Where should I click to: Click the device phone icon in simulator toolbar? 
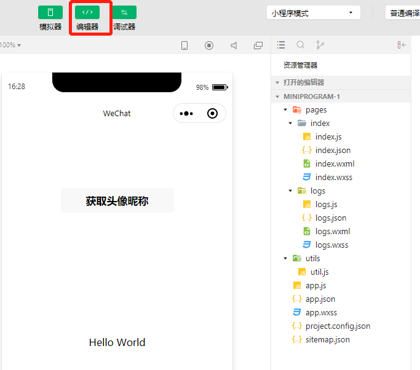[x=184, y=45]
